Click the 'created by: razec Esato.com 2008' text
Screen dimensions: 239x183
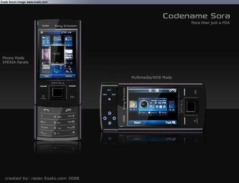(42, 178)
